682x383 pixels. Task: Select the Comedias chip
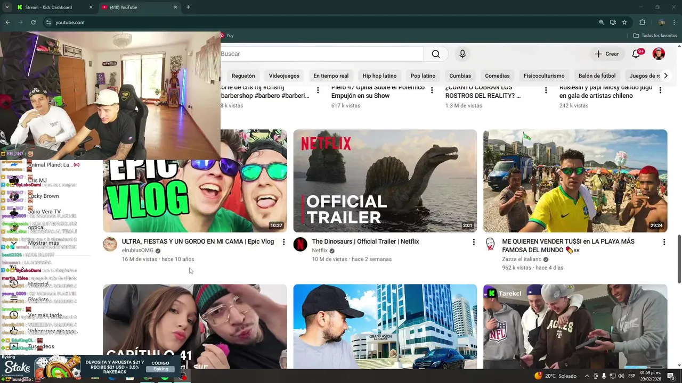click(497, 76)
